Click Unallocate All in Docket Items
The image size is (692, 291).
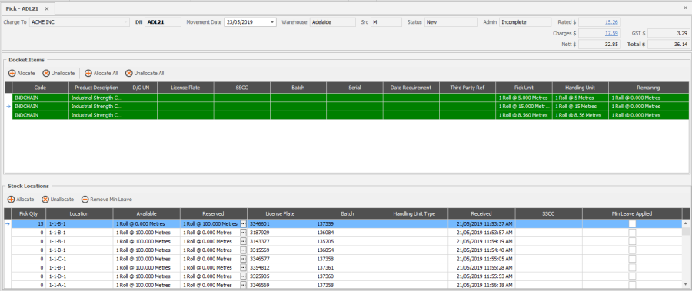(145, 73)
